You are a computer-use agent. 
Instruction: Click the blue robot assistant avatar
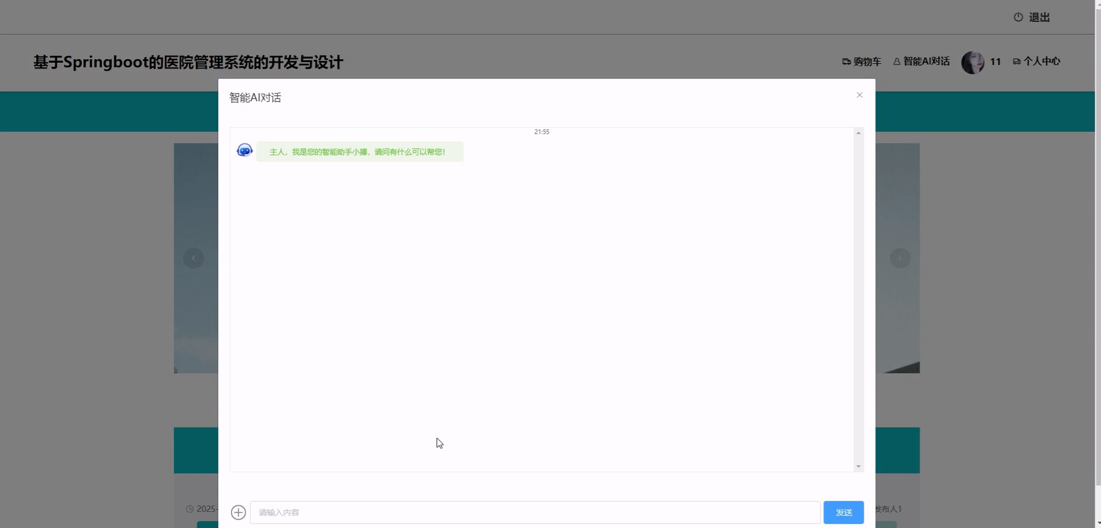(245, 150)
